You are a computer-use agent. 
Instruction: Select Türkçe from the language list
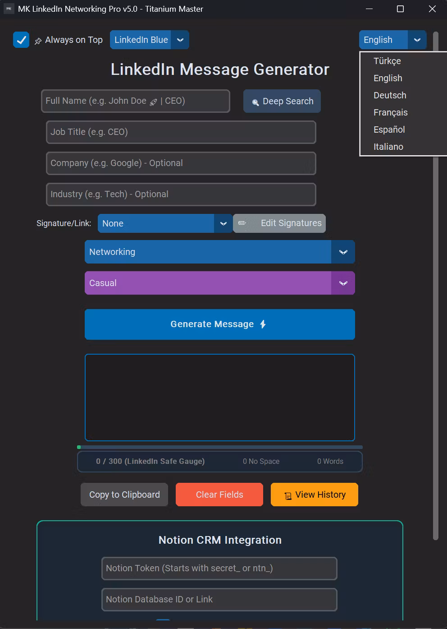(387, 61)
